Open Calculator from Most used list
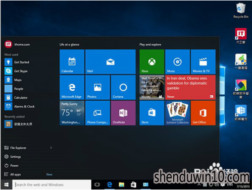 (x=29, y=98)
